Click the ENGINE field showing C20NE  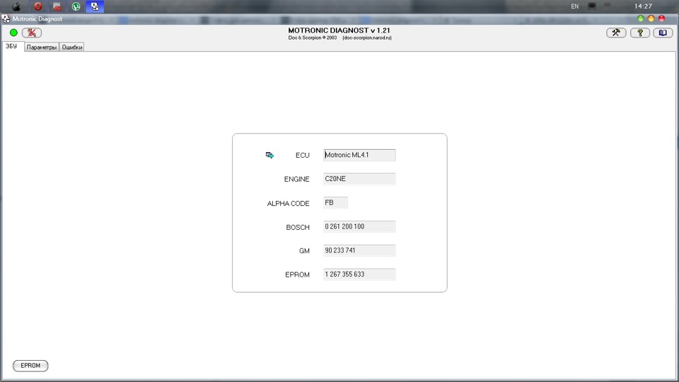tap(359, 179)
